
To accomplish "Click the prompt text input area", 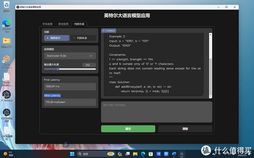I will click(x=157, y=112).
